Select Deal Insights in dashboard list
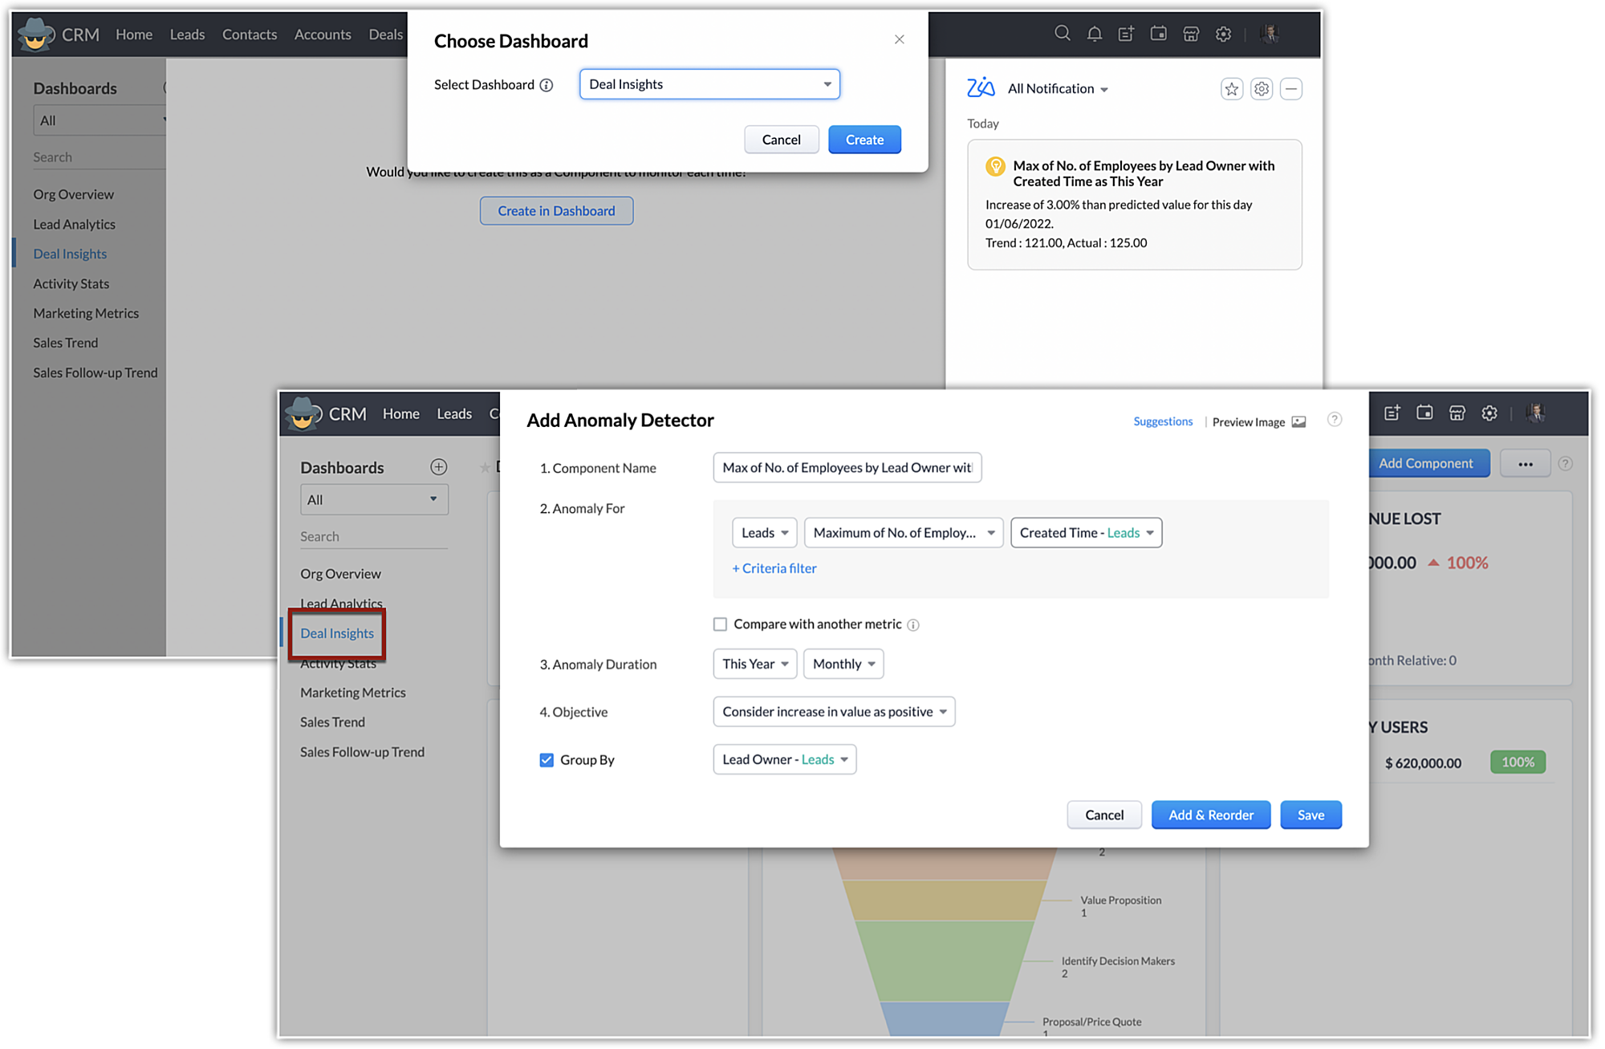Viewport: 1605px width, 1049px height. pos(337,633)
